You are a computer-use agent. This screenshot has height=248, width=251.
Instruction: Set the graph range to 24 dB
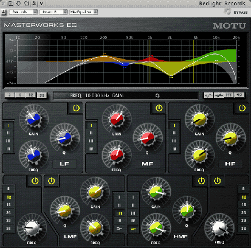[41, 95]
